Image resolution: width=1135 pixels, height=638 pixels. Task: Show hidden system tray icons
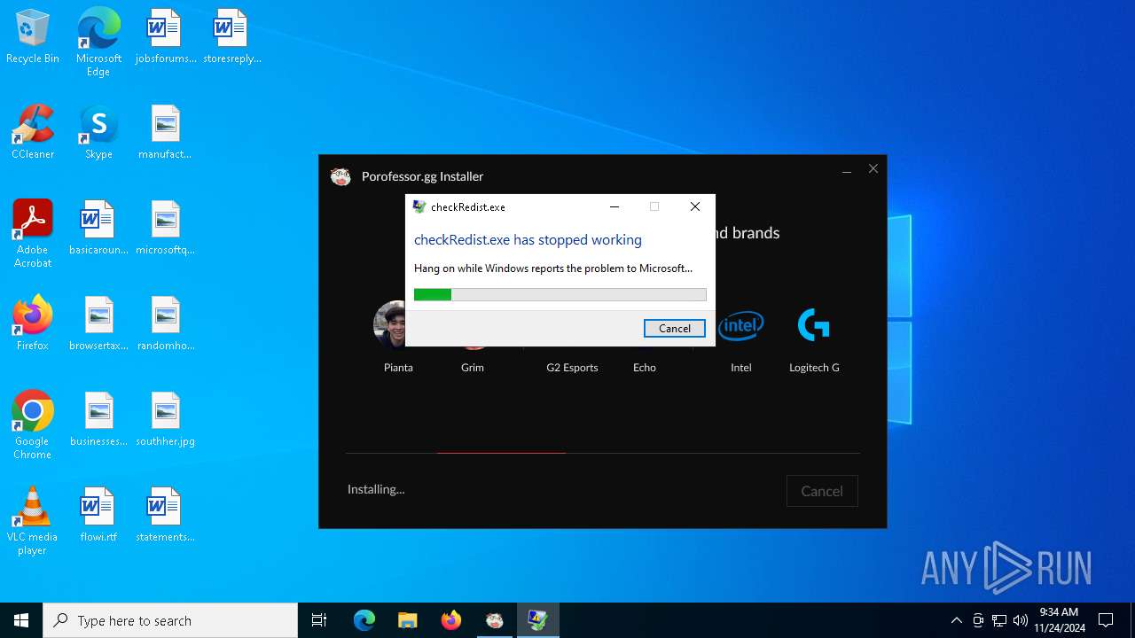[x=956, y=620]
